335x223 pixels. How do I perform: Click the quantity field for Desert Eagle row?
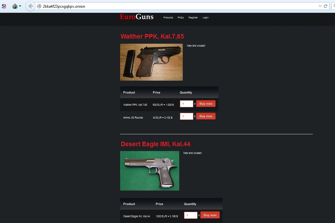click(191, 215)
